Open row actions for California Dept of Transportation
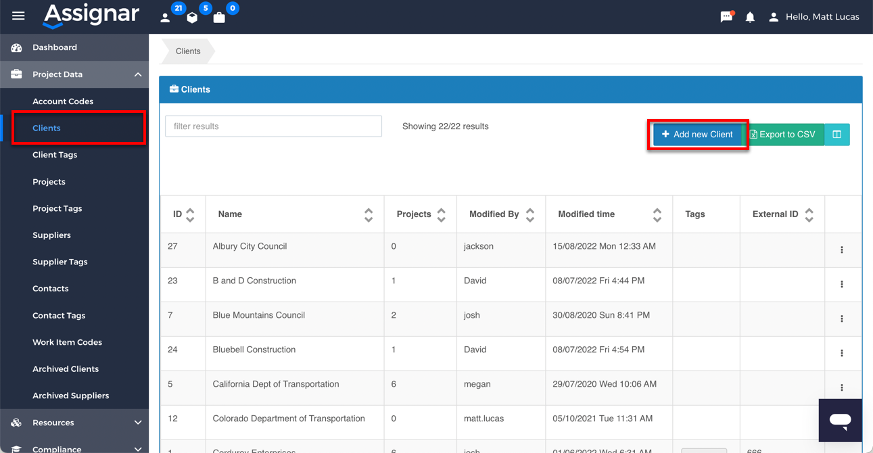Image resolution: width=873 pixels, height=453 pixels. [x=842, y=388]
